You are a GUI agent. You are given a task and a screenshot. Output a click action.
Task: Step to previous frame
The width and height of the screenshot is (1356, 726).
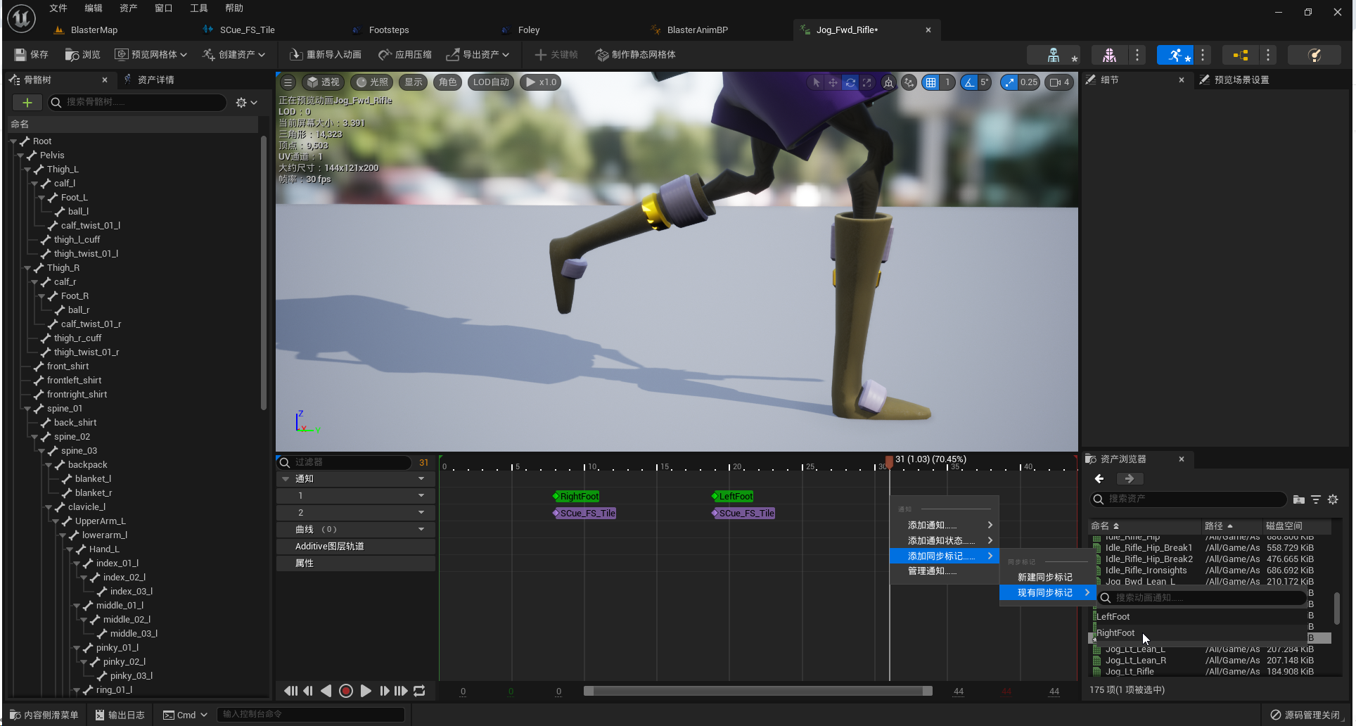coord(308,692)
